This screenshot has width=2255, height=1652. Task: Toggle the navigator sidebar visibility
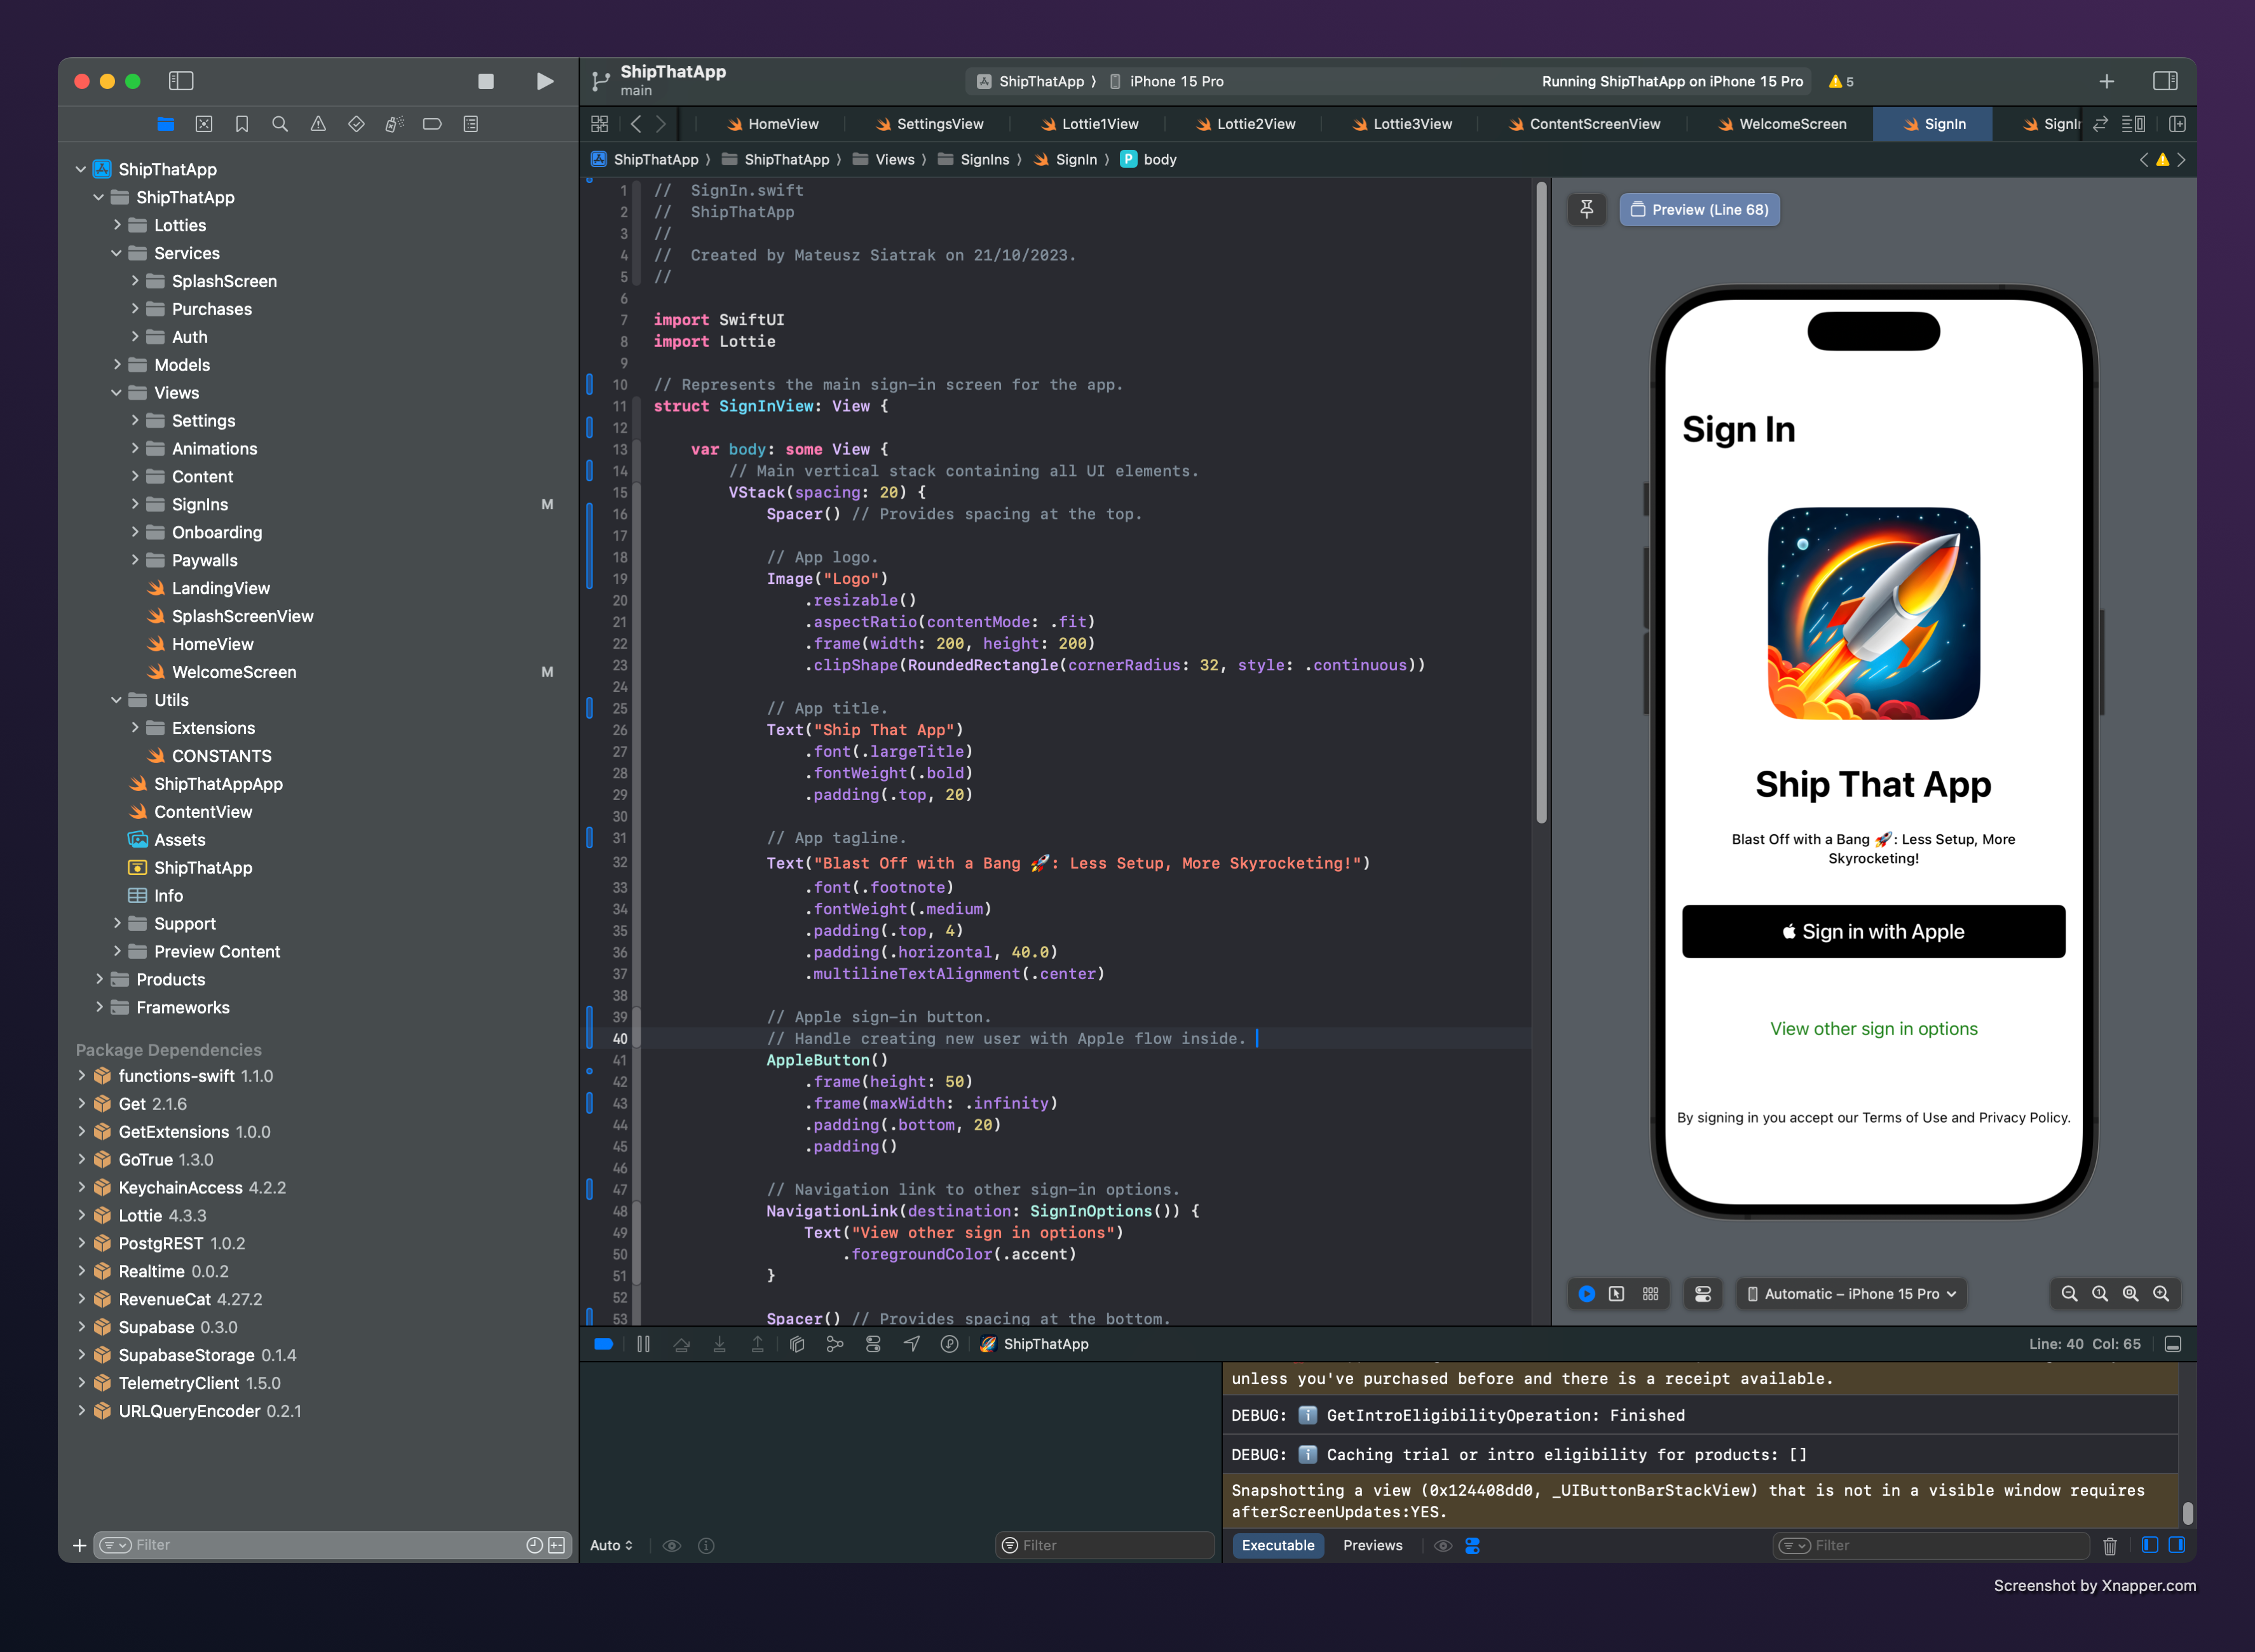pos(181,81)
